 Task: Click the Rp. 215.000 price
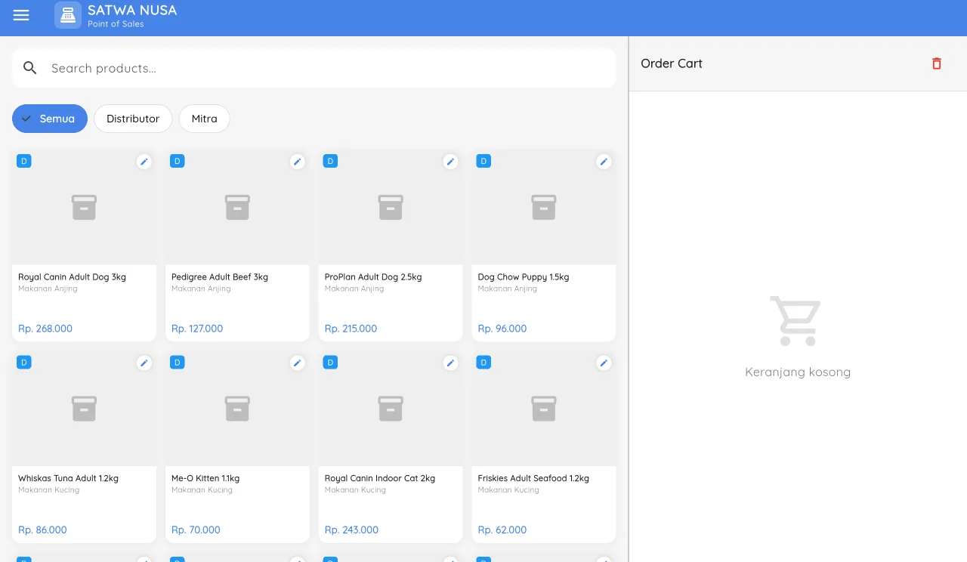click(x=351, y=329)
